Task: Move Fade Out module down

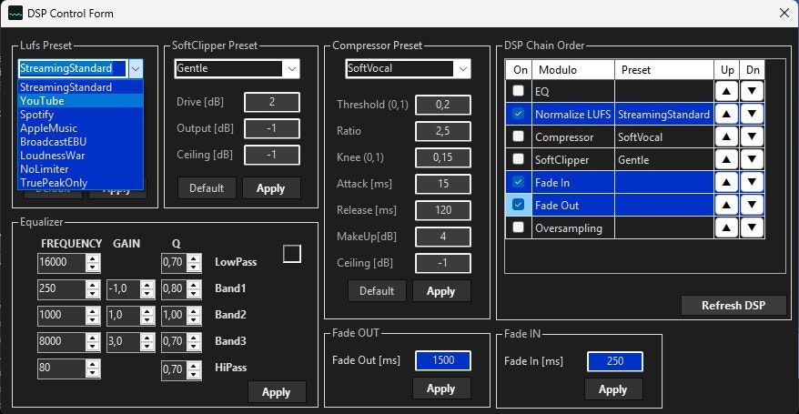Action: (x=752, y=206)
